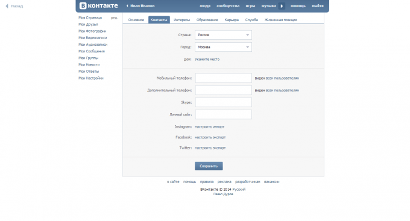Click the Сохранить button
The width and height of the screenshot is (410, 221).
209,166
